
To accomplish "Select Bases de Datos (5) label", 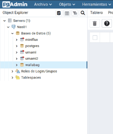I will [36, 33].
